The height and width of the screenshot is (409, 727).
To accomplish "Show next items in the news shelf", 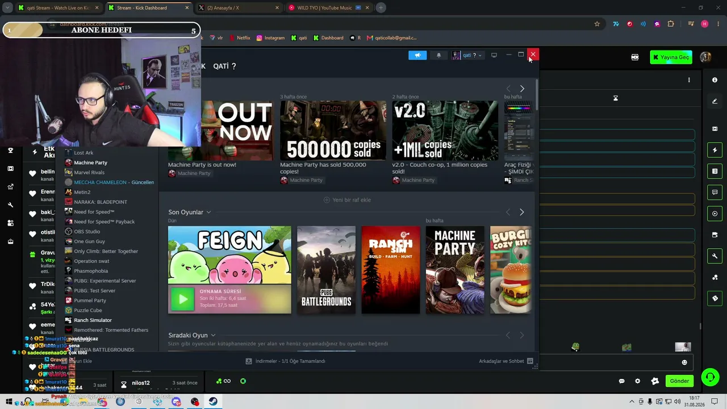I will tap(522, 89).
